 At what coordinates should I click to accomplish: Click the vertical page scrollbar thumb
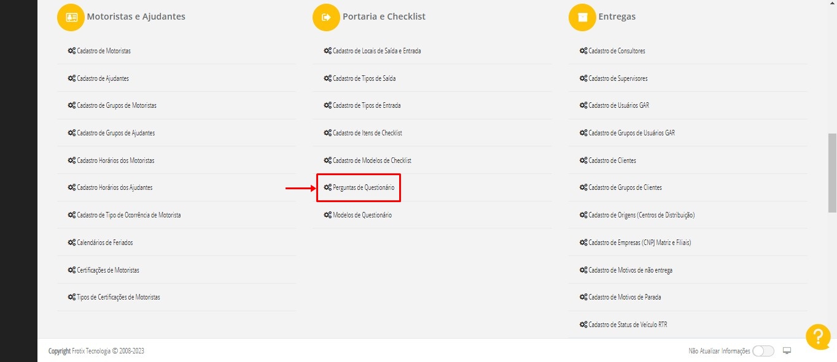pos(832,173)
